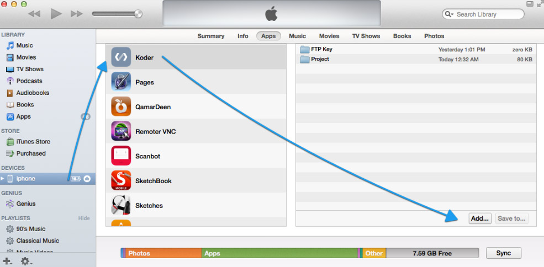Switch to the Photos tab
The image size is (544, 267).
[x=434, y=36]
